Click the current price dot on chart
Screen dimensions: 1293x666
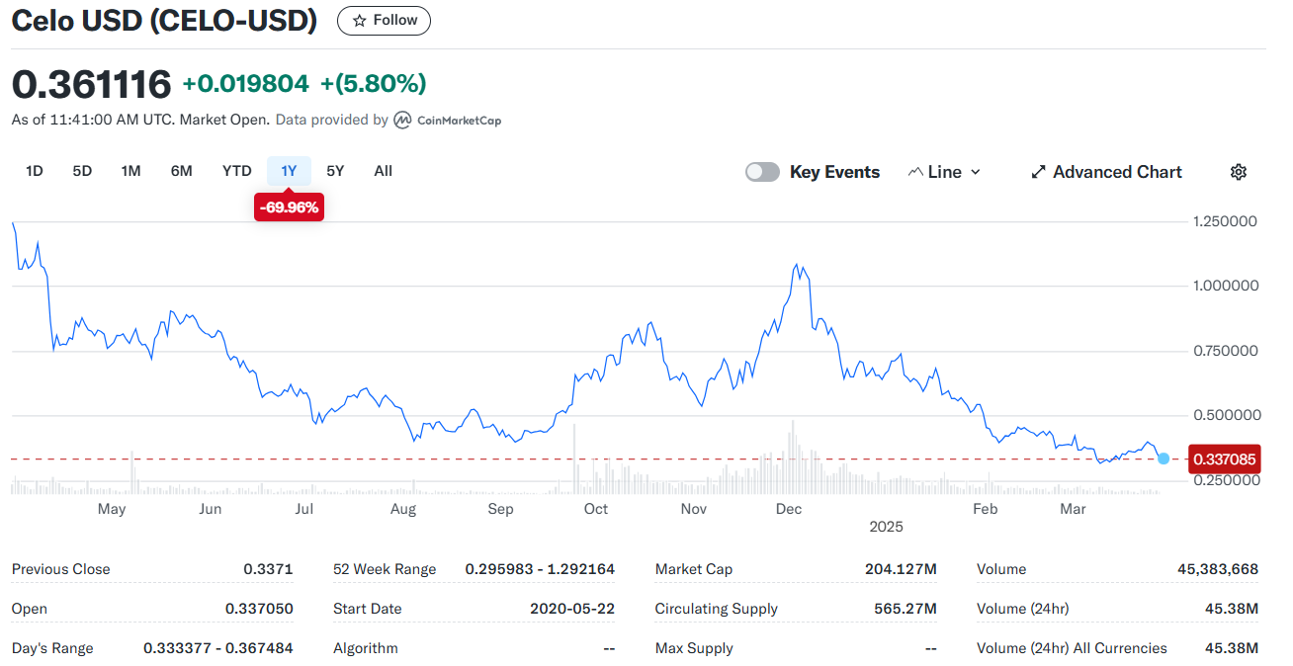pyautogui.click(x=1164, y=458)
